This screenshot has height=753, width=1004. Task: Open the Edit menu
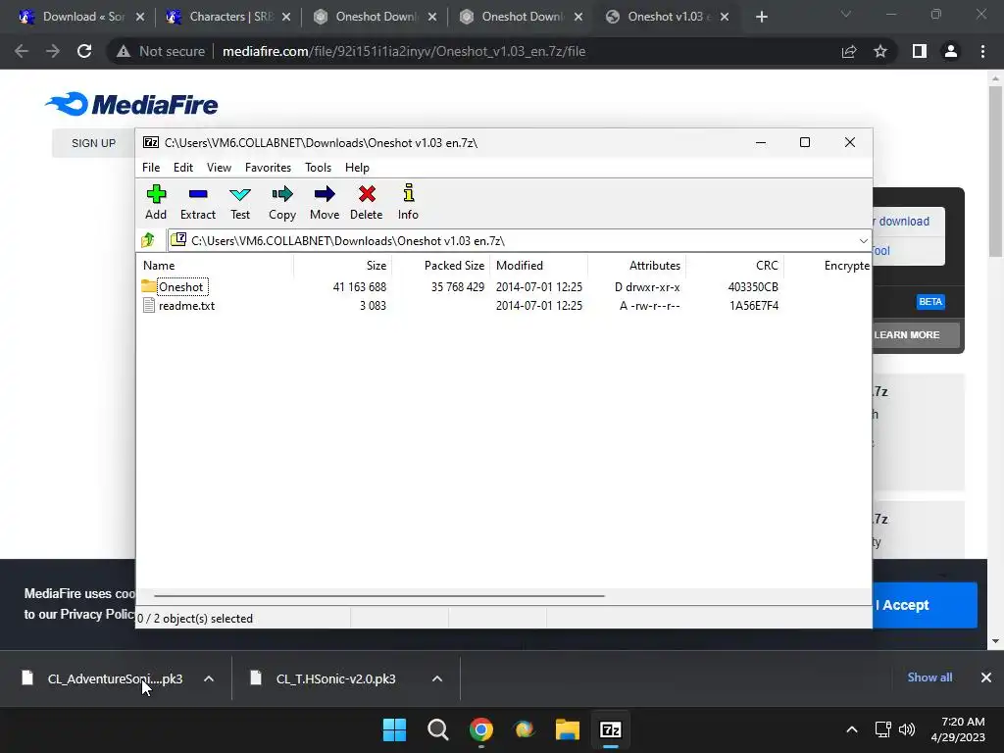183,167
